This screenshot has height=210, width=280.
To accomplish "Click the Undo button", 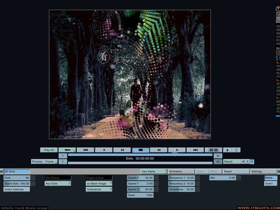I will click(202, 171).
